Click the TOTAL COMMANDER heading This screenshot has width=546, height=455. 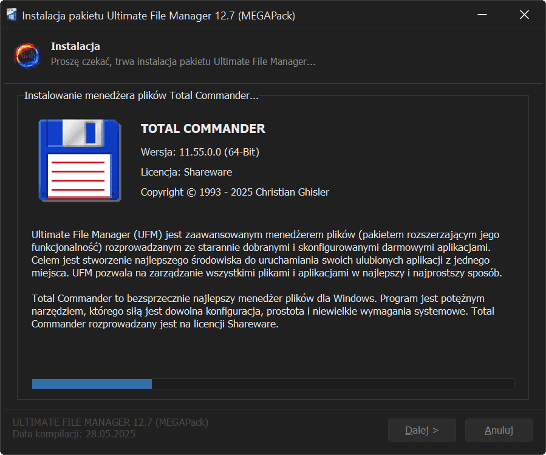(203, 129)
